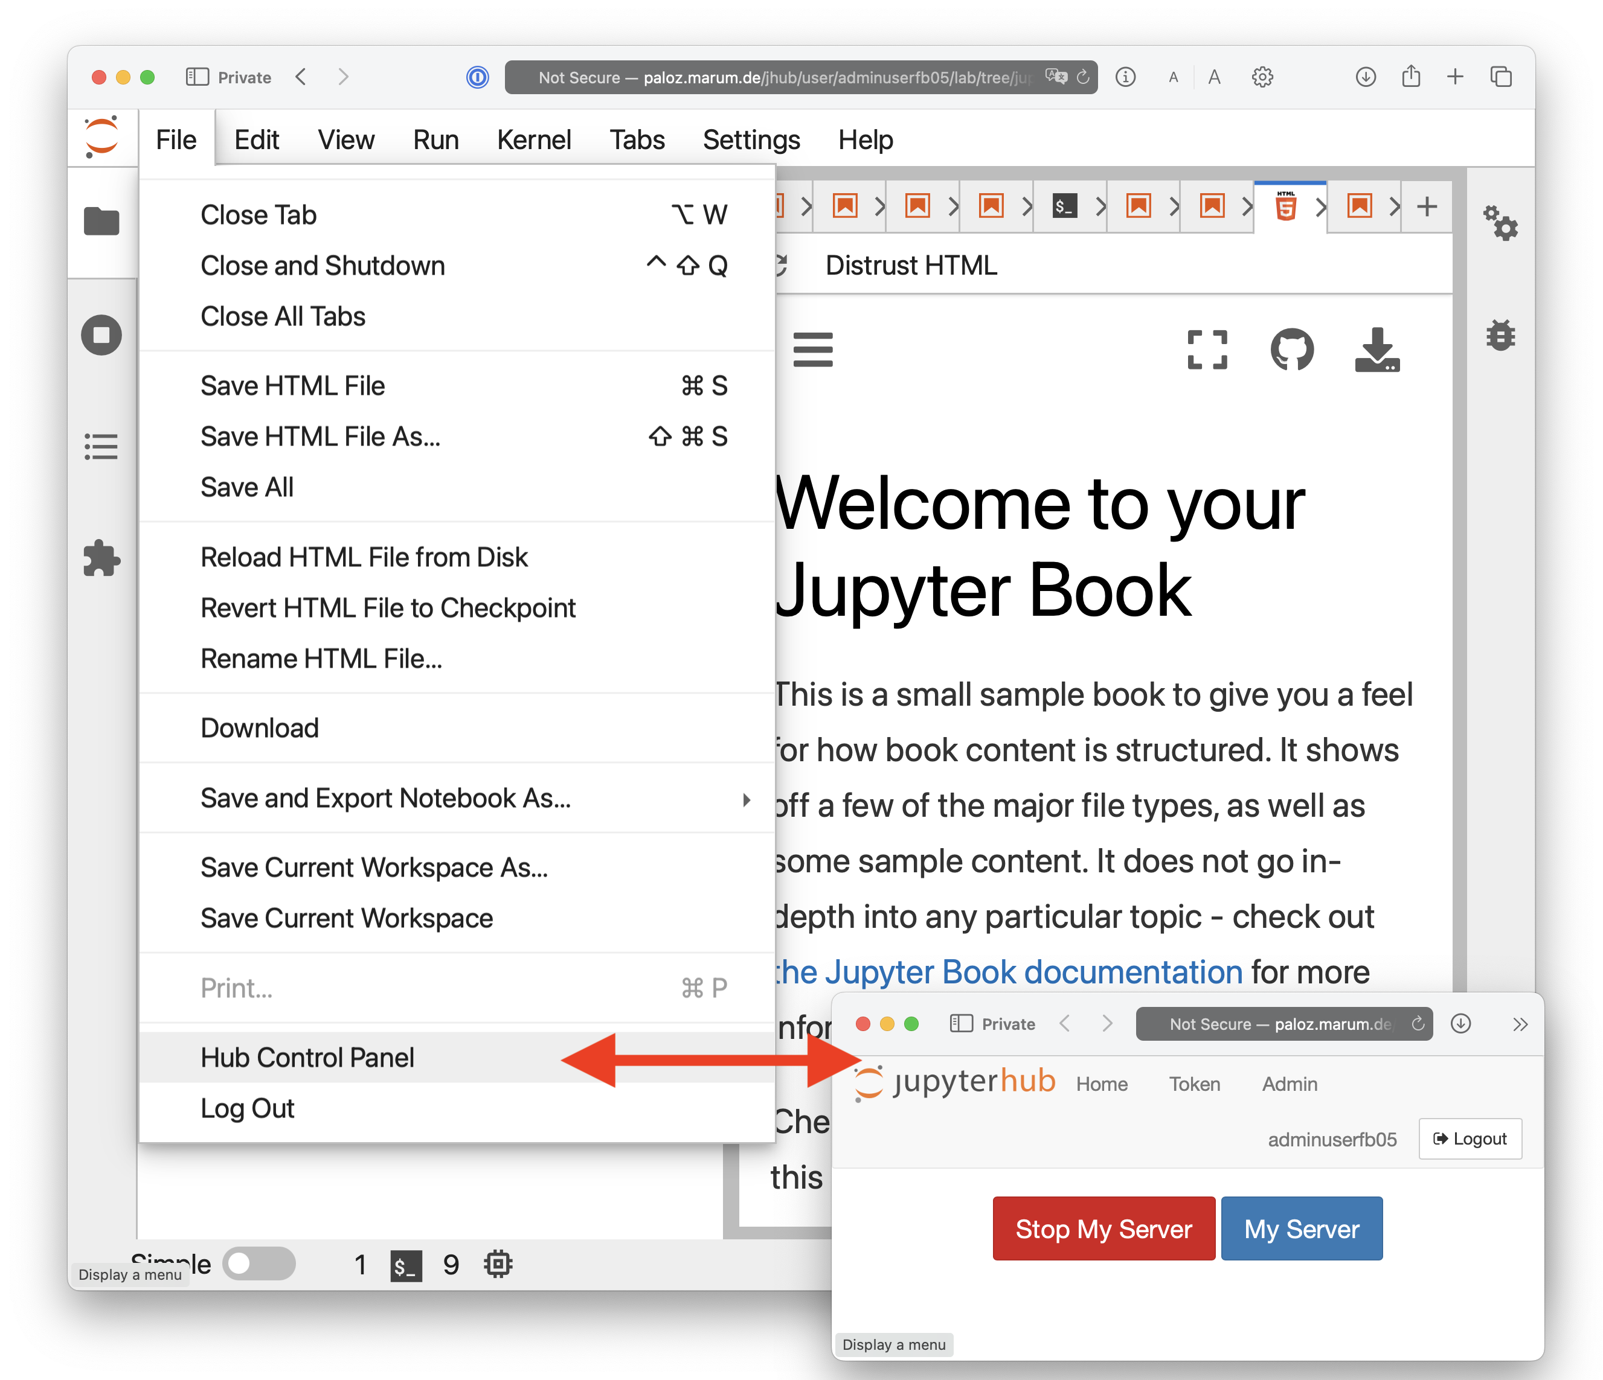
Task: Open debugger bug icon in right sidebar
Action: tap(1500, 336)
